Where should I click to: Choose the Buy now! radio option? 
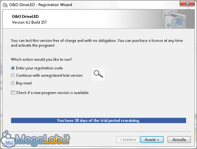(x=13, y=83)
